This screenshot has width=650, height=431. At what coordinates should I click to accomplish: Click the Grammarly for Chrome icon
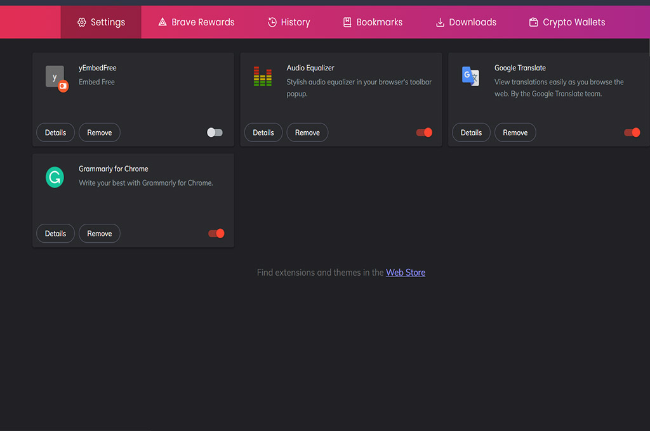pyautogui.click(x=55, y=177)
